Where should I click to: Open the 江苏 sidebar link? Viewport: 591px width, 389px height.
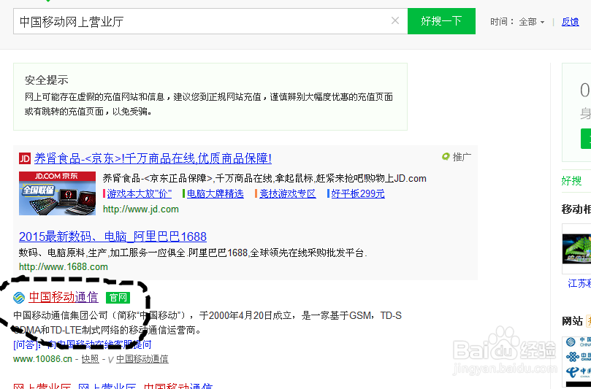[579, 283]
